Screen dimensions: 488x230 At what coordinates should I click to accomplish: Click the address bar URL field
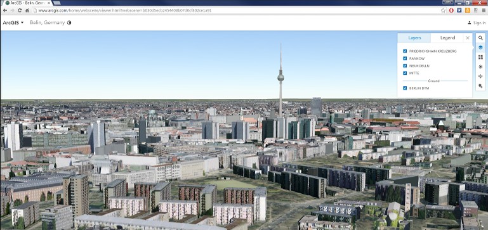click(237, 10)
